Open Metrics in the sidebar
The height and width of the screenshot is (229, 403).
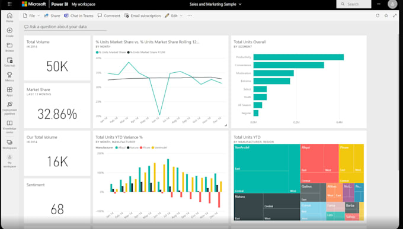[9, 77]
